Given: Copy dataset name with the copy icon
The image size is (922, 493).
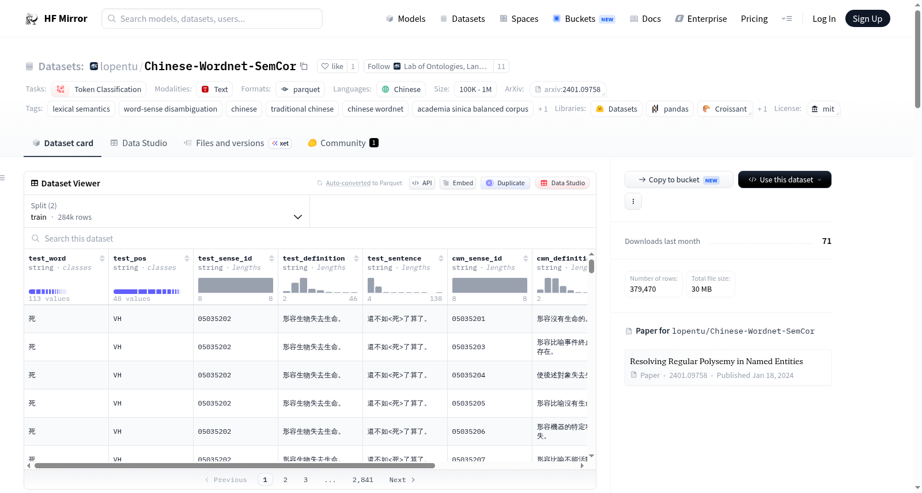Looking at the screenshot, I should [x=304, y=67].
